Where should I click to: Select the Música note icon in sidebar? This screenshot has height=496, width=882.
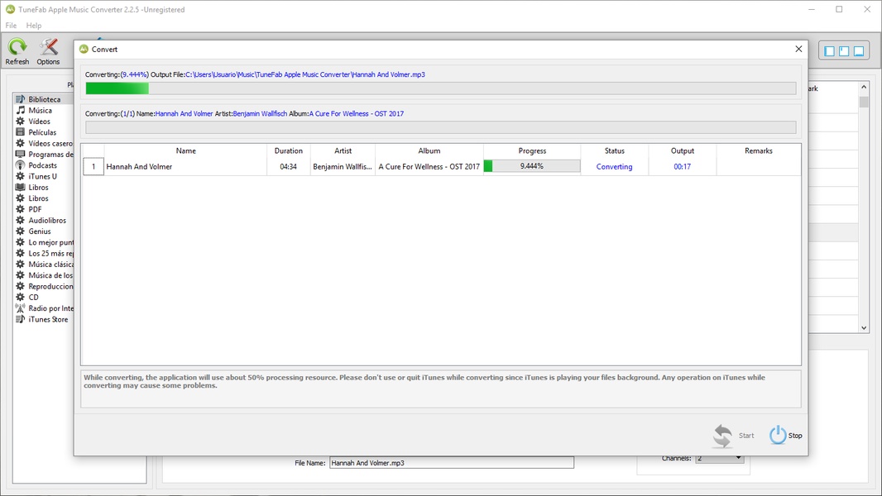[20, 110]
